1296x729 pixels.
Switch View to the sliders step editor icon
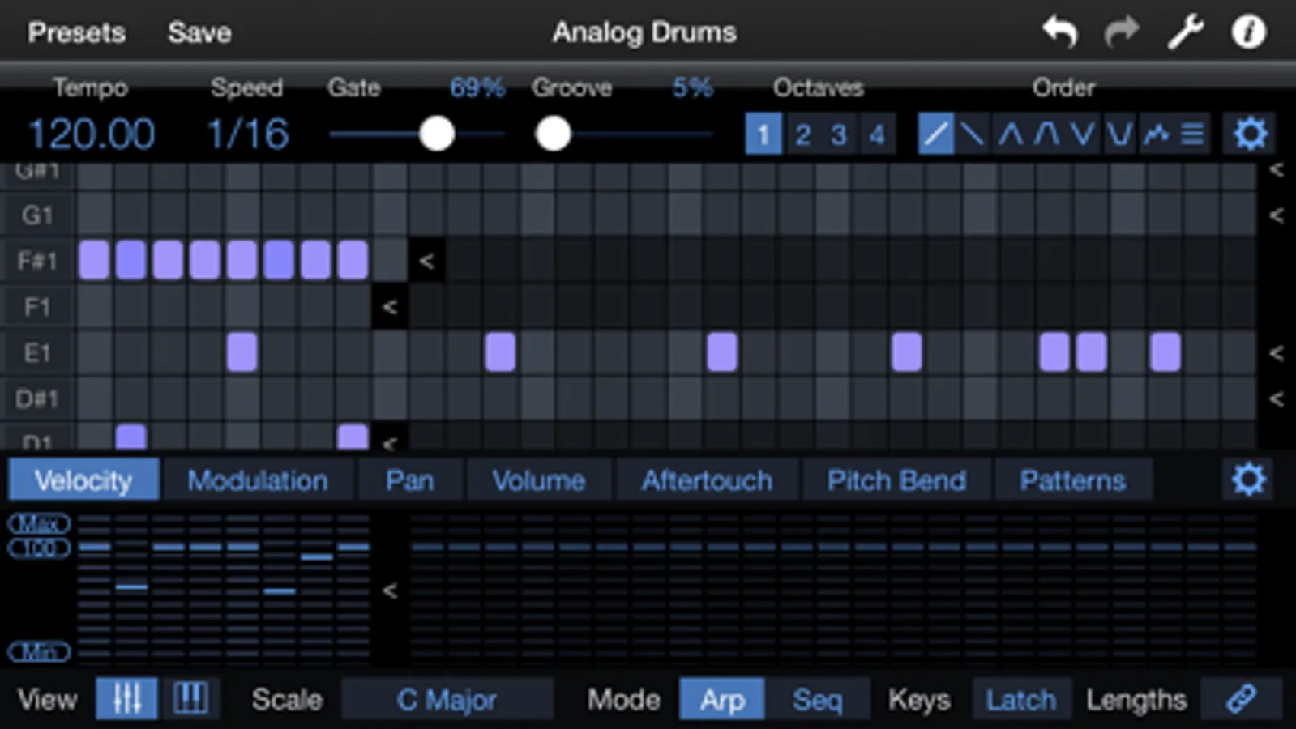(126, 698)
